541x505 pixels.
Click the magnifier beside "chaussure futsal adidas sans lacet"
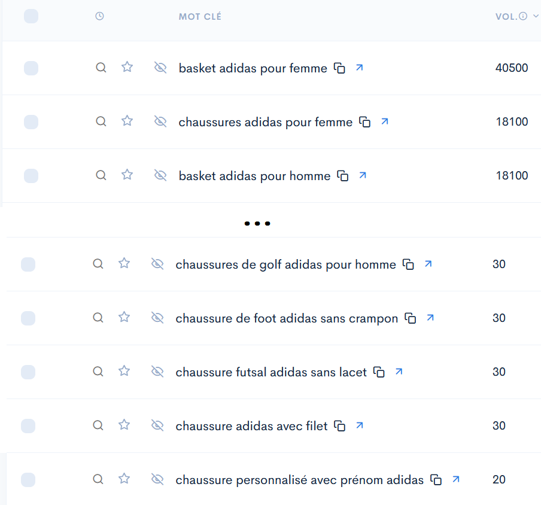(98, 372)
